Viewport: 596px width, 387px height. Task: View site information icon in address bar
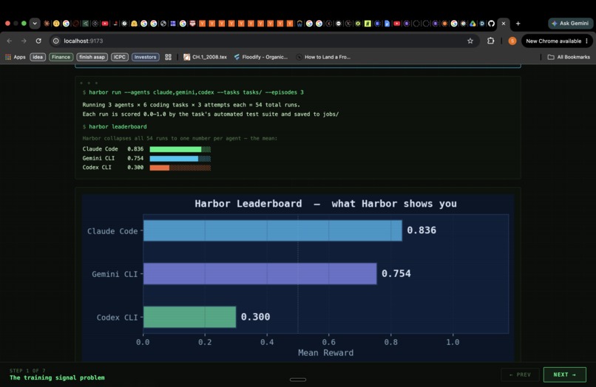[56, 41]
